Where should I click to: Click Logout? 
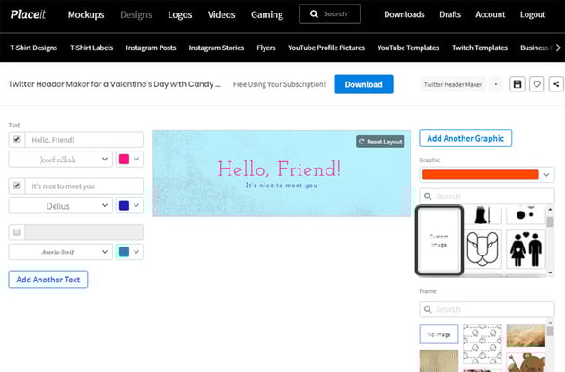pyautogui.click(x=533, y=14)
